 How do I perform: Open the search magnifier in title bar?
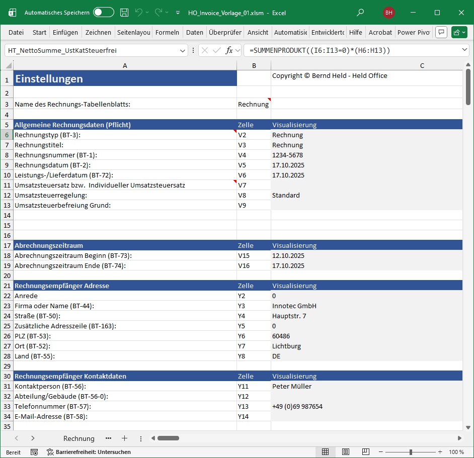(x=360, y=13)
